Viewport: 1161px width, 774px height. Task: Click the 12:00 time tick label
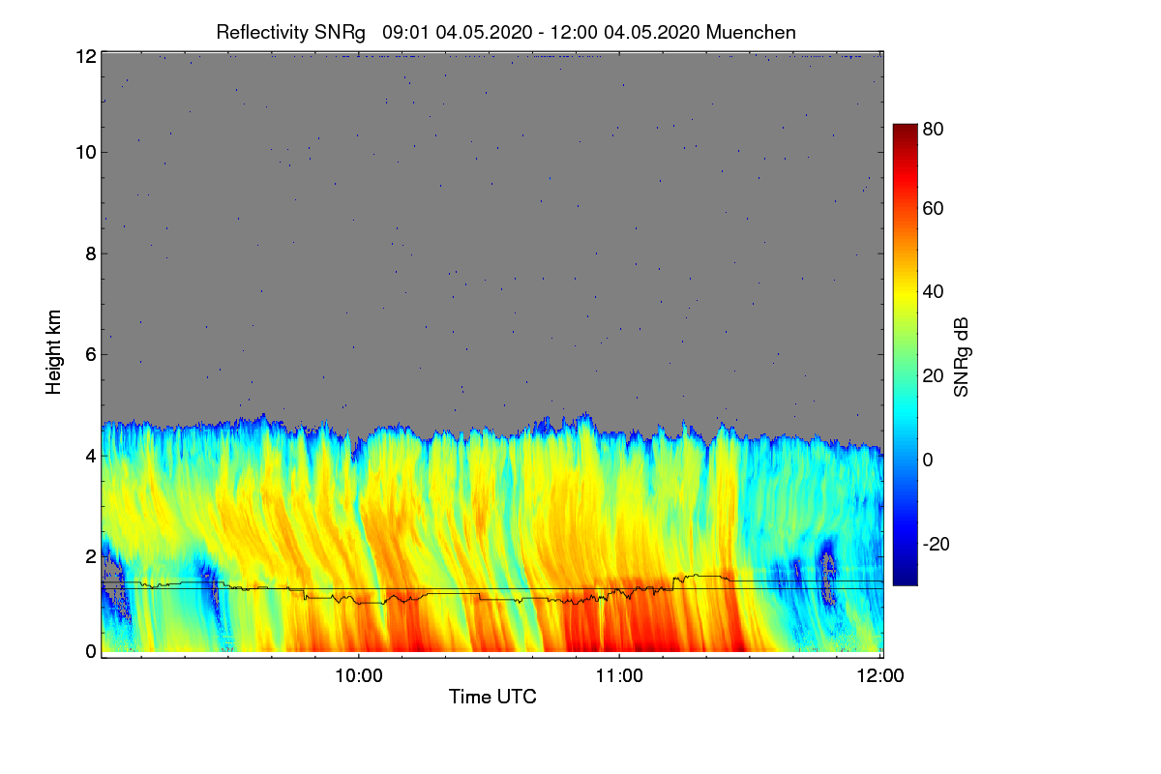880,676
